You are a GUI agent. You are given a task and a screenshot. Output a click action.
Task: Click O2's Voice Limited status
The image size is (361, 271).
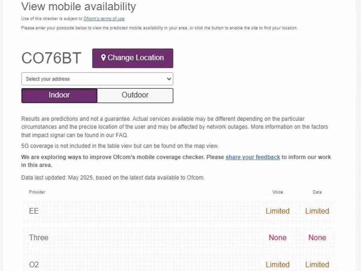click(277, 264)
